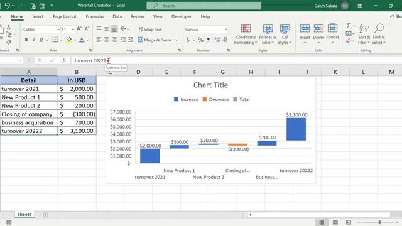Viewport: 402px width, 226px height.
Task: Open Conditional Formatting dropdown
Action: 246,35
